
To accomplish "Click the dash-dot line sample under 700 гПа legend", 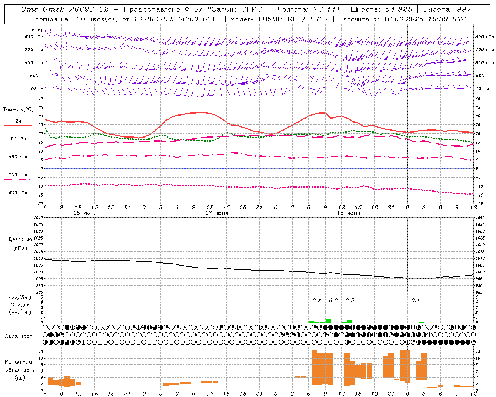I will click(x=17, y=179).
